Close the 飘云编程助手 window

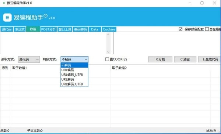[214, 3]
